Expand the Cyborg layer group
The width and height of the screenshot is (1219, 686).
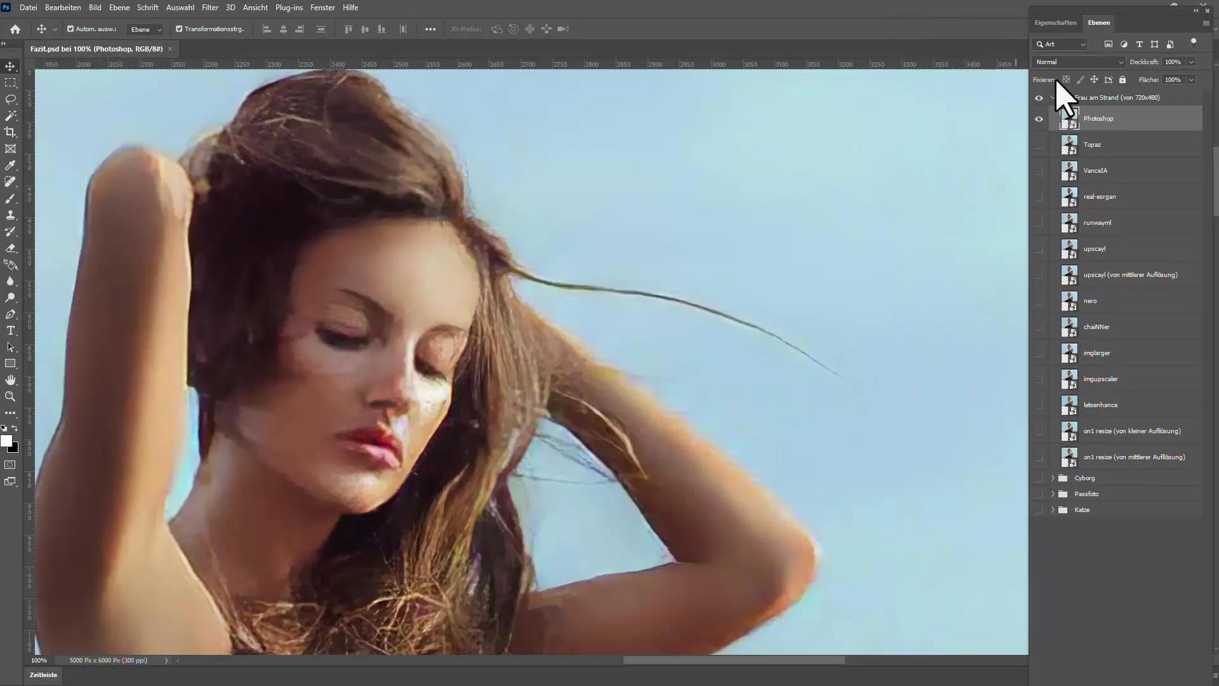point(1053,478)
